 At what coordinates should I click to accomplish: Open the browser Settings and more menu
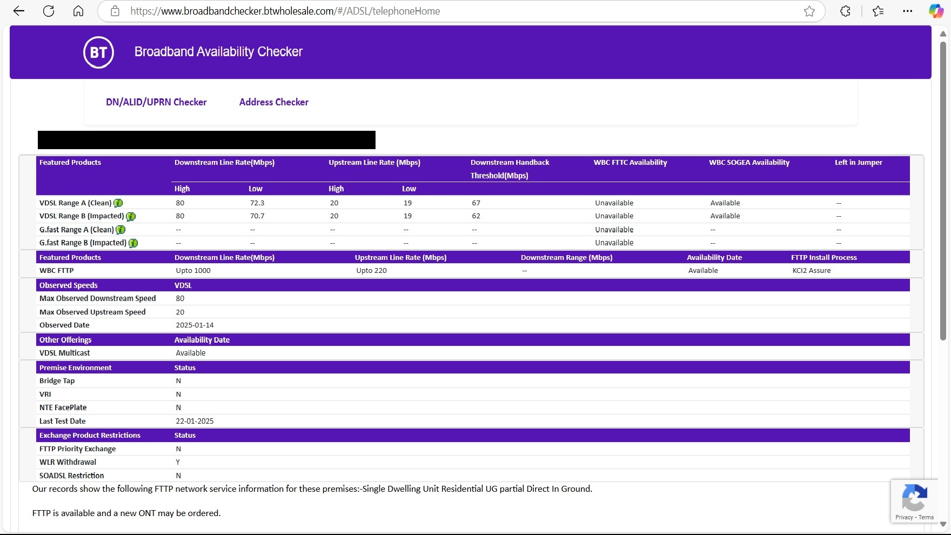click(x=908, y=11)
